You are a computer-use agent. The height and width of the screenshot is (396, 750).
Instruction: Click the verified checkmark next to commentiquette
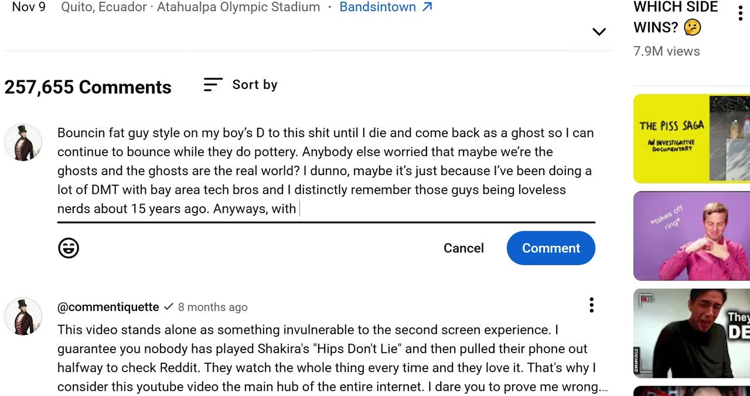pyautogui.click(x=169, y=306)
